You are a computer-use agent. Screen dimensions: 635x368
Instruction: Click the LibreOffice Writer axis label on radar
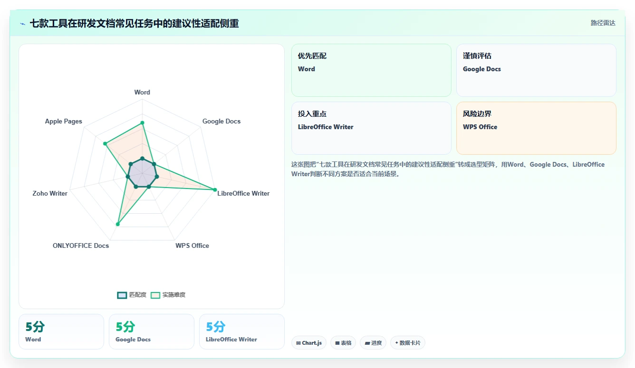click(x=243, y=193)
